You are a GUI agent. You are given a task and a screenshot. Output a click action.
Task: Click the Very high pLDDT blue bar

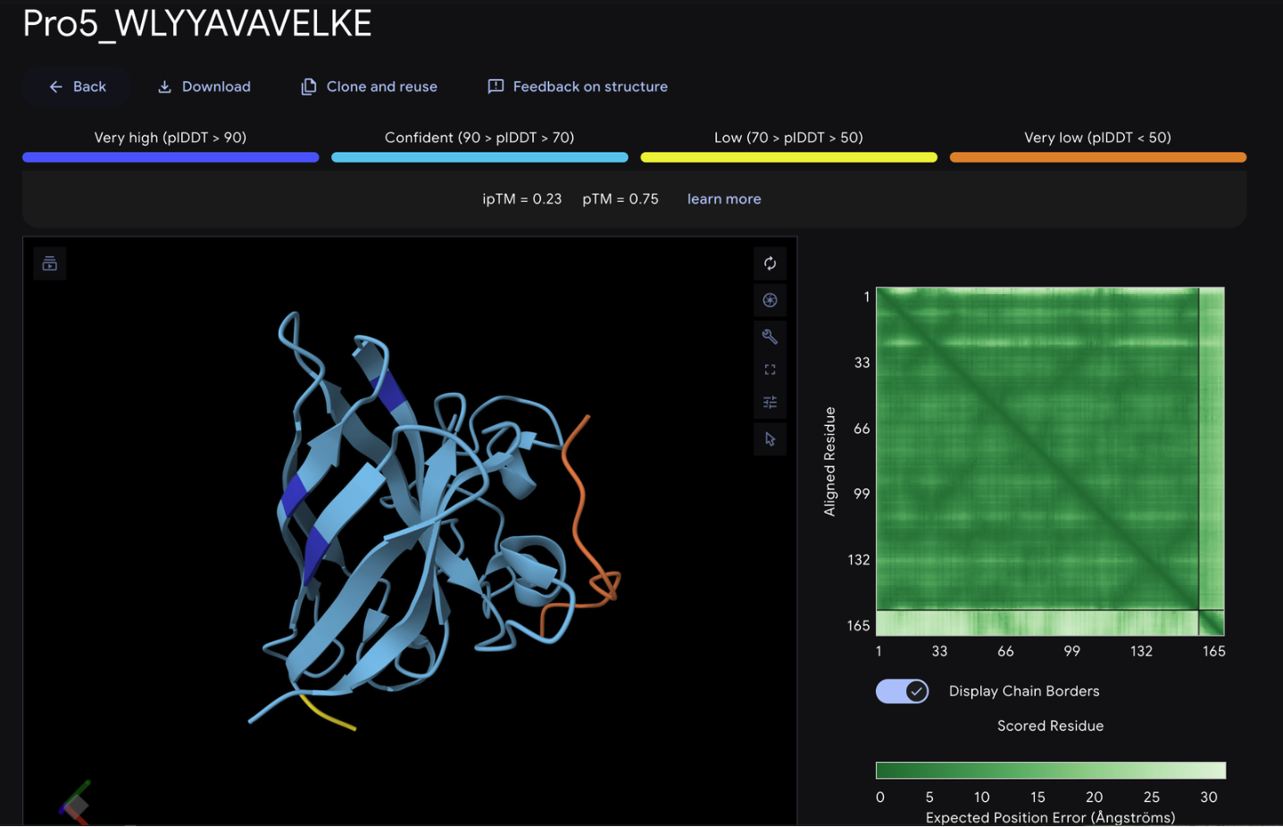point(171,157)
